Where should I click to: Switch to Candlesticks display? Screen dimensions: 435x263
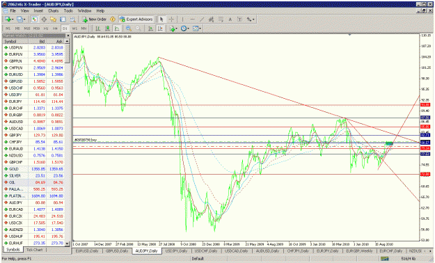tap(107, 29)
